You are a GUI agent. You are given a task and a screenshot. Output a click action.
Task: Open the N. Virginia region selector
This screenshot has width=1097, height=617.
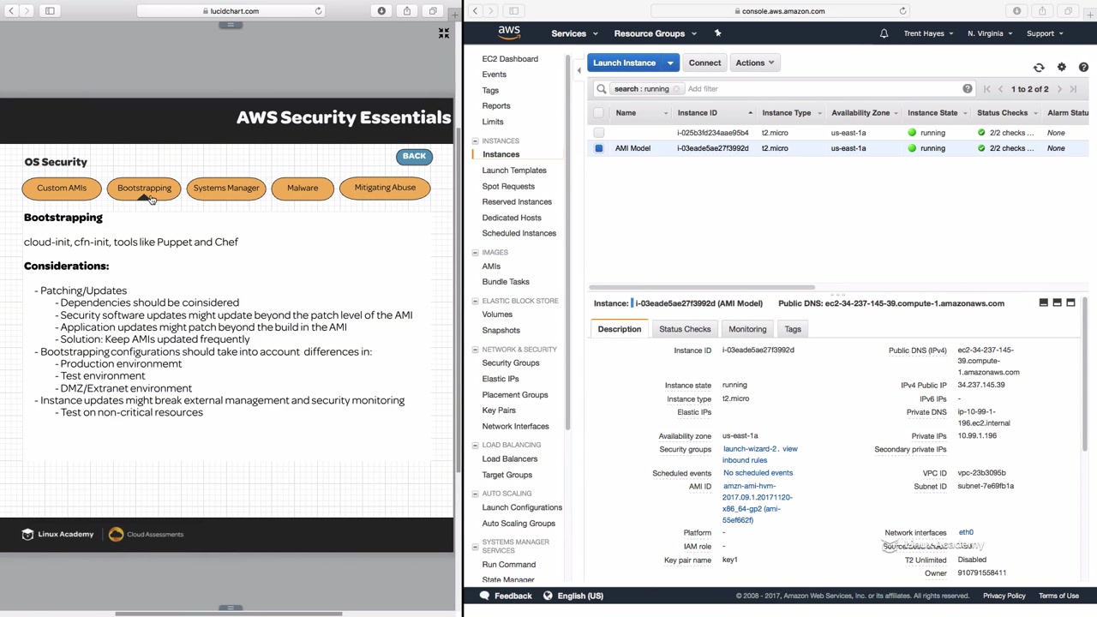pyautogui.click(x=990, y=33)
